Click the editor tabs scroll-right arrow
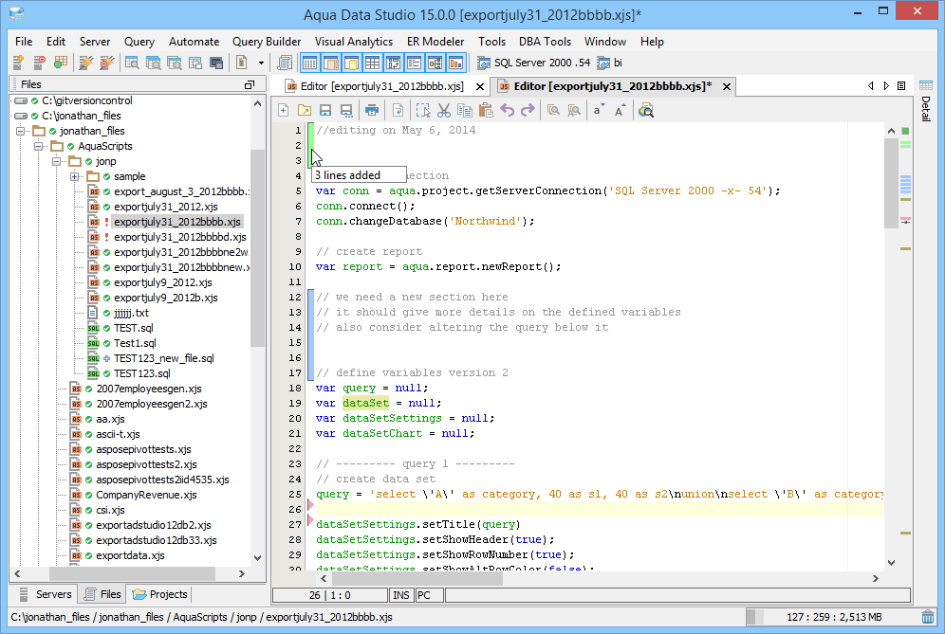This screenshot has width=945, height=634. (x=886, y=86)
